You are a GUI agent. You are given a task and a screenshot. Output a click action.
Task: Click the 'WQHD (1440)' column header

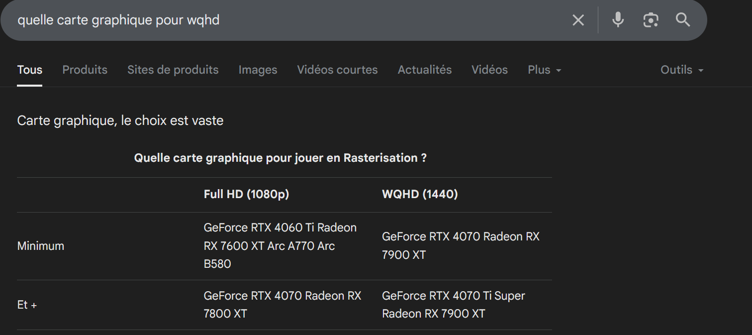(420, 194)
